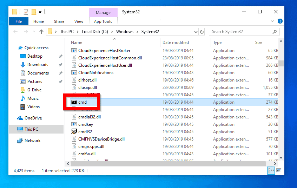Image resolution: width=297 pixels, height=188 pixels.
Task: Select the cmifw.dll file
Action: click(x=87, y=154)
